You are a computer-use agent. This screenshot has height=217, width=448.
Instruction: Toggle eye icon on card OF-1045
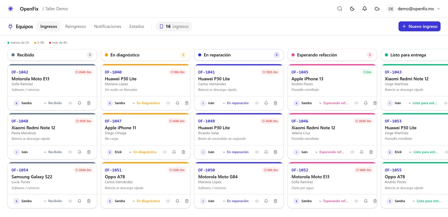pos(356,103)
